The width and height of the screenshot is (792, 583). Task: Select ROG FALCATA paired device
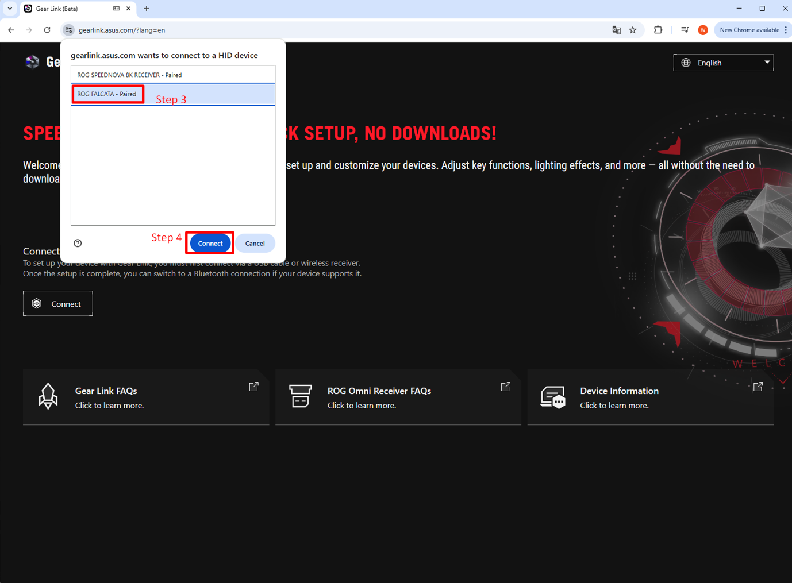point(173,94)
